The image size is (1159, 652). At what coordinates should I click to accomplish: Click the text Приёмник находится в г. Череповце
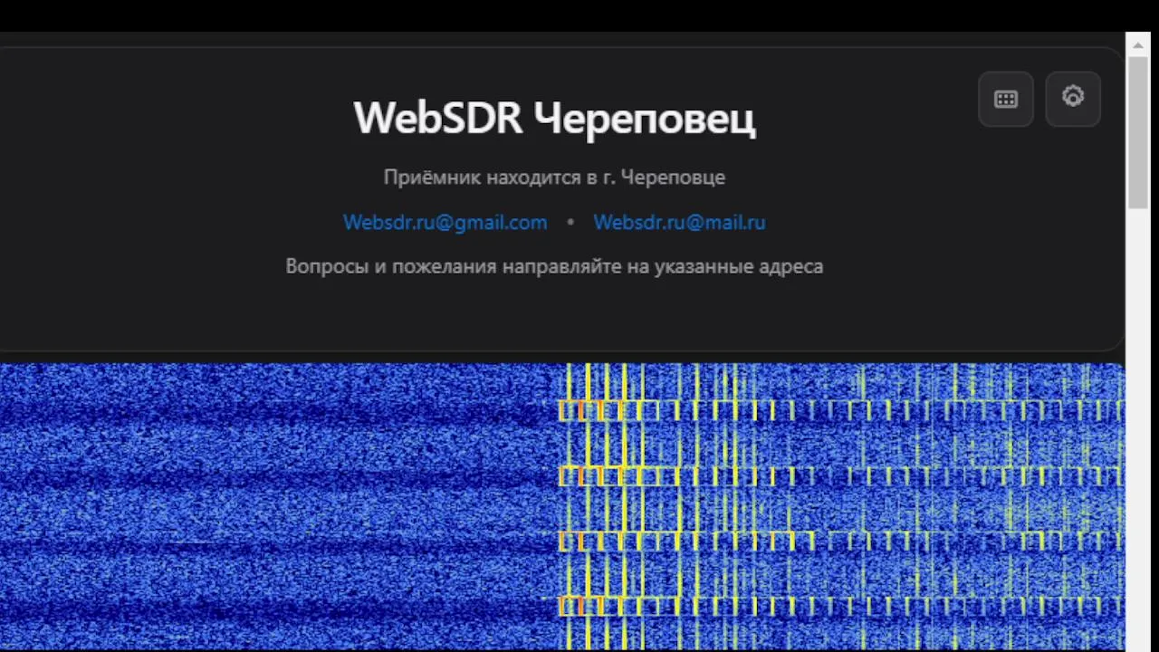pyautogui.click(x=554, y=177)
